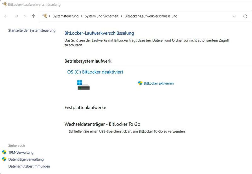The width and height of the screenshot is (252, 174).
Task: Open the address bar history dropdown
Action: (x=234, y=16)
